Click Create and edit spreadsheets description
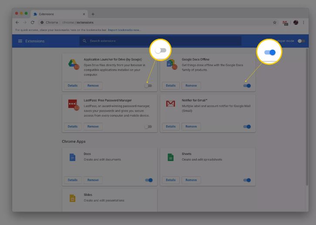316x225 pixels. (202, 160)
